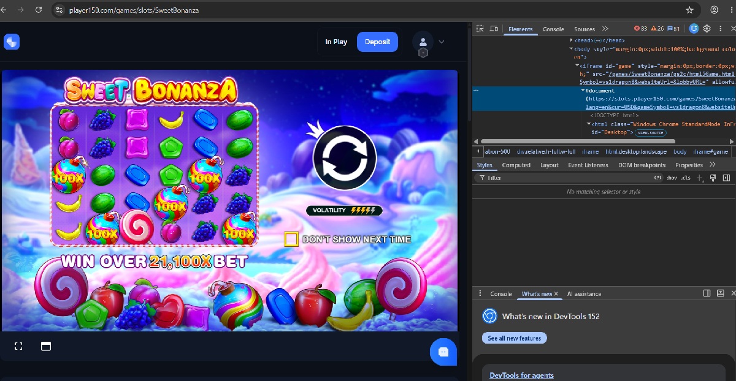Toggle fullscreen mode for the game
This screenshot has width=736, height=381.
pyautogui.click(x=18, y=346)
